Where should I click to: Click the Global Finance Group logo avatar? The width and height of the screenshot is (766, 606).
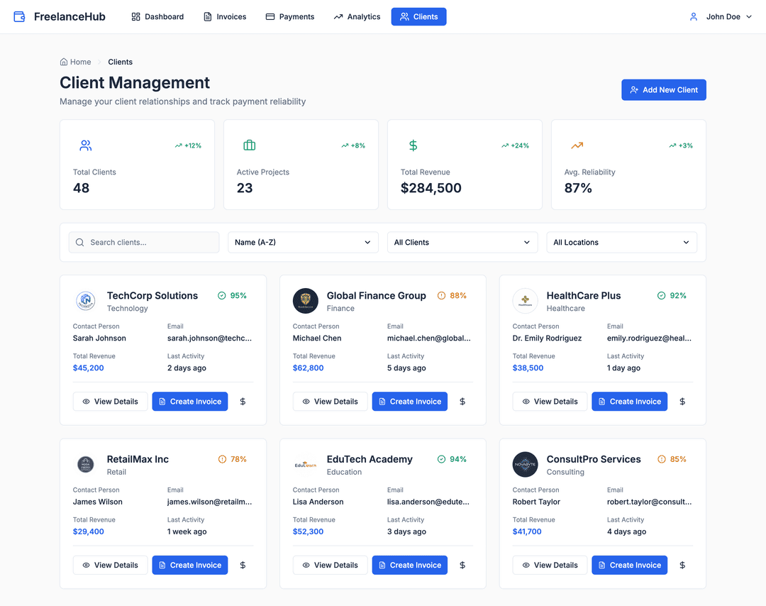(x=306, y=301)
